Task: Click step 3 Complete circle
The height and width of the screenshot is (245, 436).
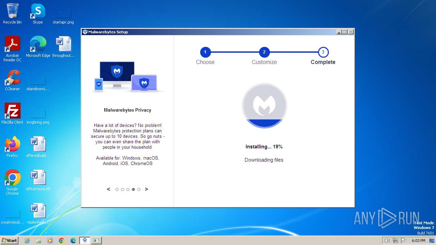Action: [323, 52]
